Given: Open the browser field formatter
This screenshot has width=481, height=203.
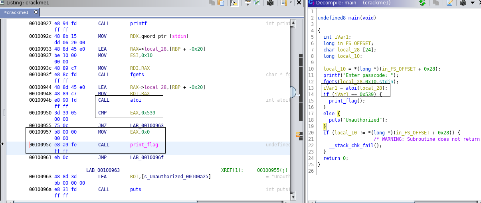Looking at the screenshot, I should (x=247, y=3).
